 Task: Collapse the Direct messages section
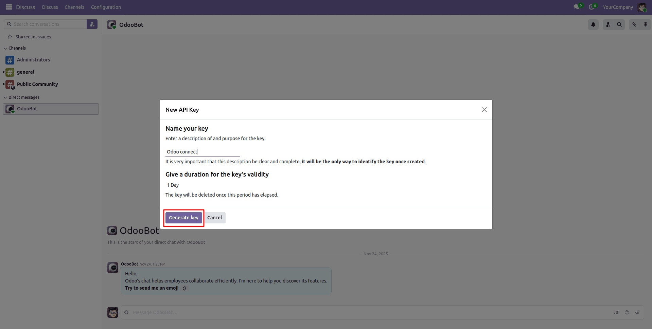(x=5, y=97)
